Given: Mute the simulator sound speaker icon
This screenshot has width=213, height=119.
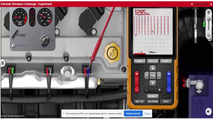Looking at the screenshot, I should [209, 112].
